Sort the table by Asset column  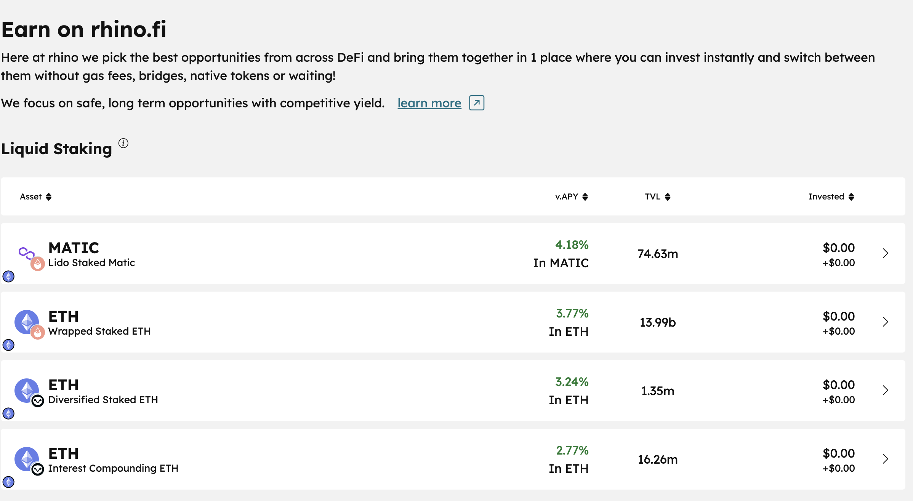coord(35,196)
